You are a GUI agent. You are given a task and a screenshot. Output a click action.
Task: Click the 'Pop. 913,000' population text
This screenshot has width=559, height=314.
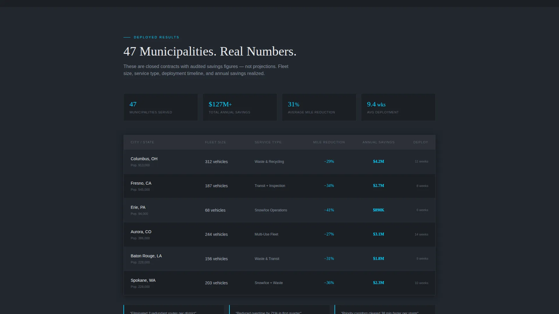coord(140,165)
